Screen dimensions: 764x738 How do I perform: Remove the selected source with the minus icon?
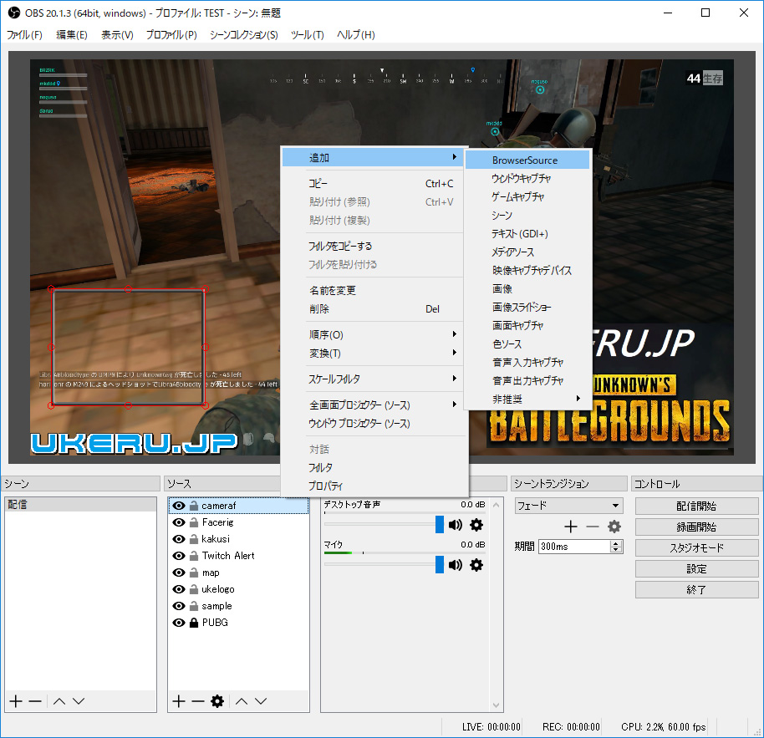(197, 701)
